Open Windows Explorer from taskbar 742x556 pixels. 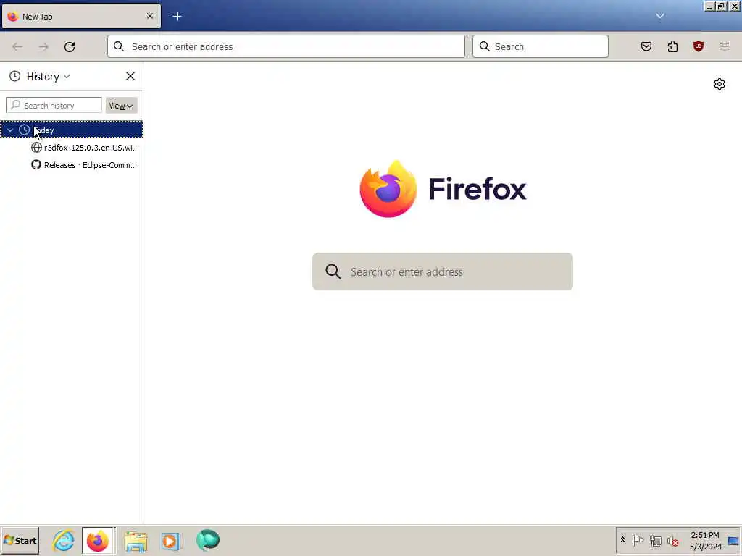(136, 541)
